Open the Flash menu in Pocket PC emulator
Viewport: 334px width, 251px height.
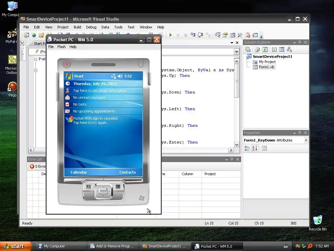pyautogui.click(x=62, y=47)
